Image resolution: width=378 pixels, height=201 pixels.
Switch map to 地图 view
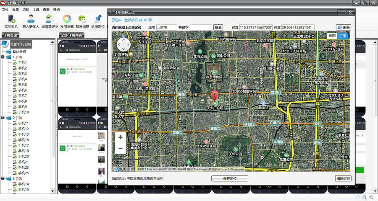[x=332, y=36]
